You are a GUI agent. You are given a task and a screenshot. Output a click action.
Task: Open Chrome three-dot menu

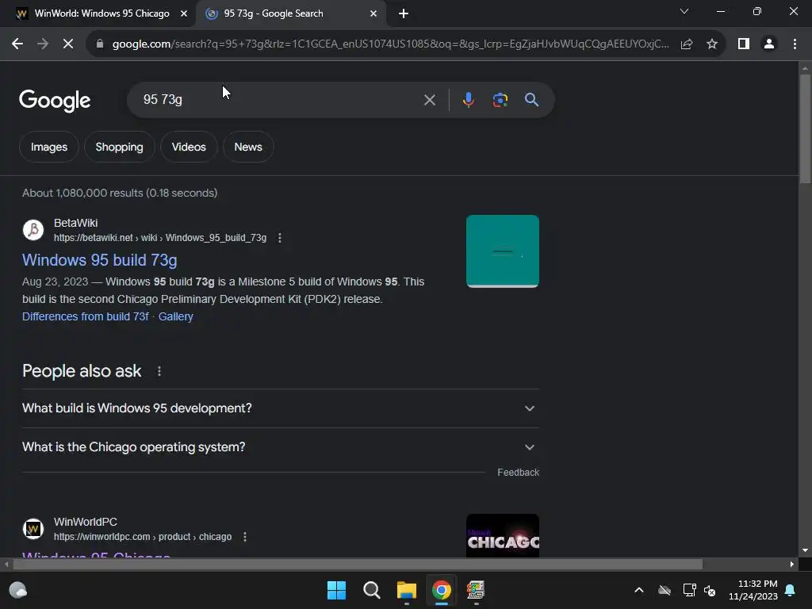click(x=795, y=44)
